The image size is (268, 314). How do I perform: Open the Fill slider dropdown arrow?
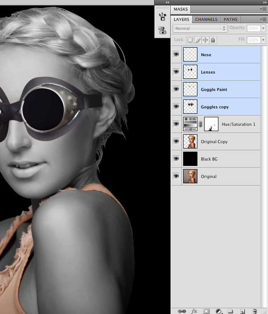pos(264,40)
